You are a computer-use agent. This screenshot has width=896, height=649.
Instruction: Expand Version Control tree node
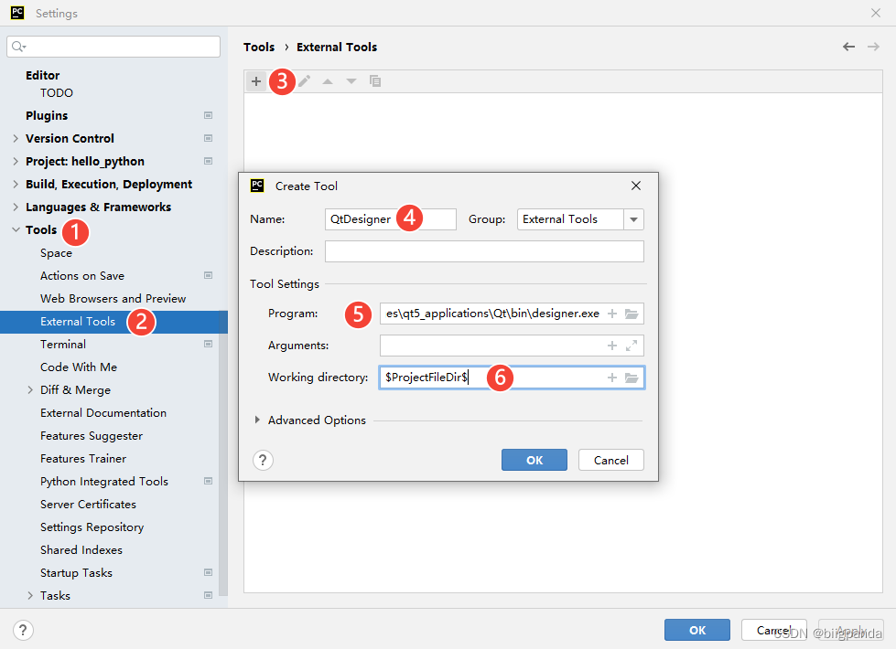(16, 138)
